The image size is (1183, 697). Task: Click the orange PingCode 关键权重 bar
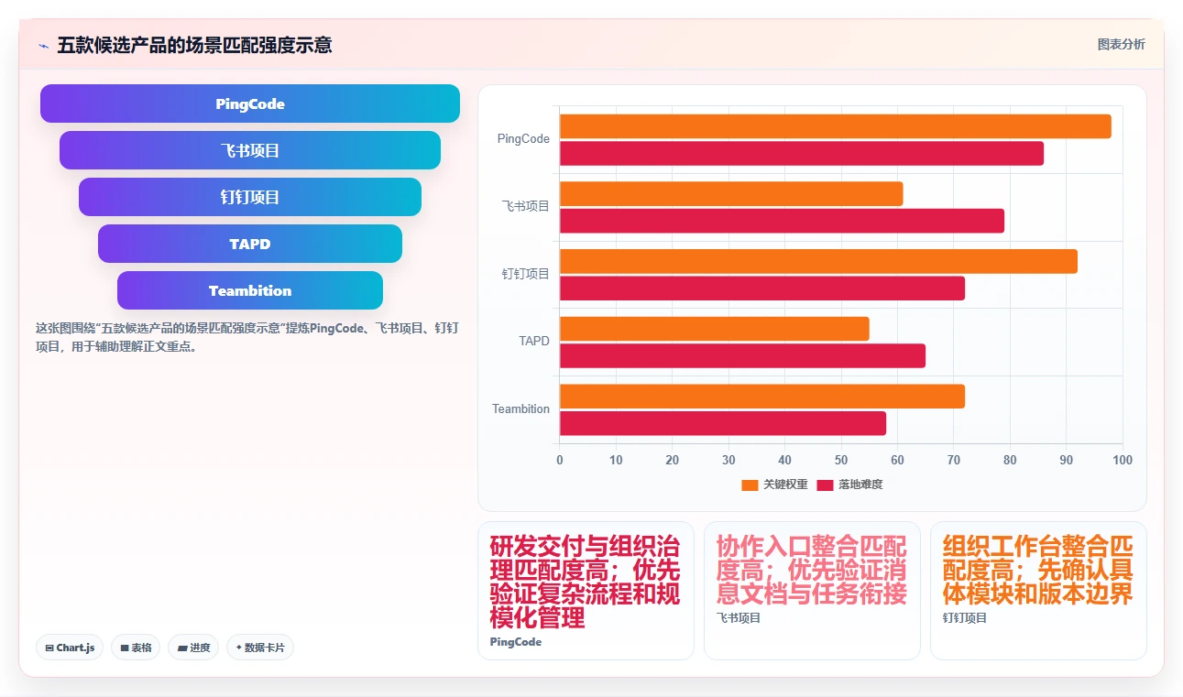(835, 126)
